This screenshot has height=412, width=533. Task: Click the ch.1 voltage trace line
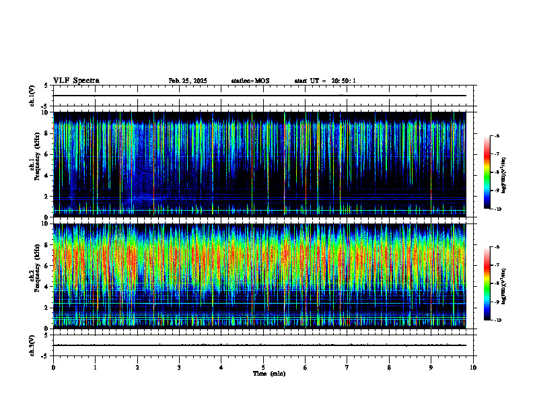tap(259, 96)
